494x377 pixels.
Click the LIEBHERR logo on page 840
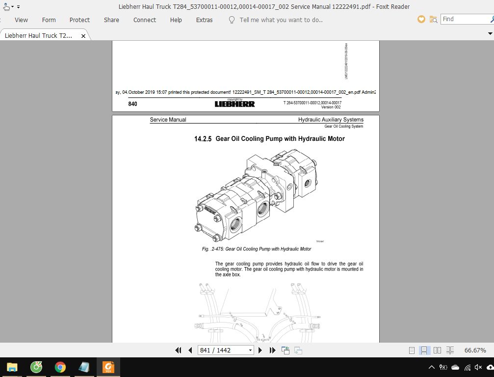234,104
